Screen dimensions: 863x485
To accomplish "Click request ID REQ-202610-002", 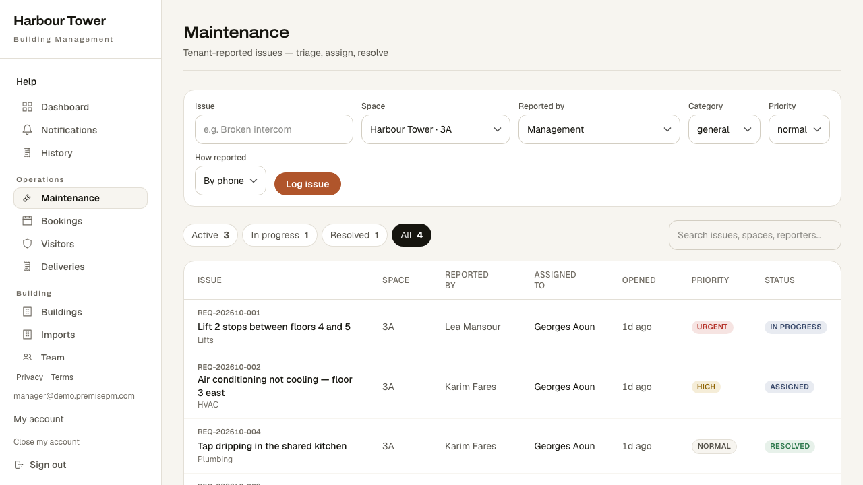I will 229,367.
